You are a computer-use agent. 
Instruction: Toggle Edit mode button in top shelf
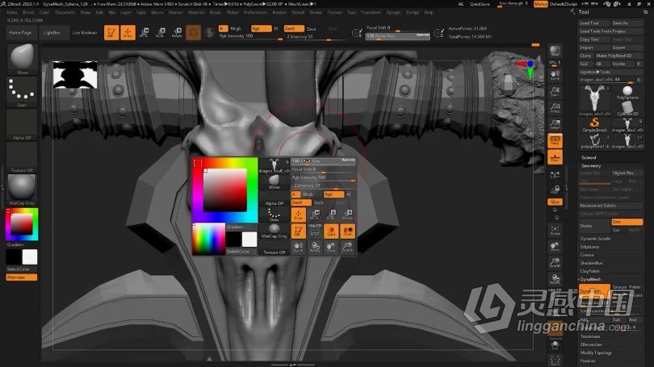coord(111,32)
